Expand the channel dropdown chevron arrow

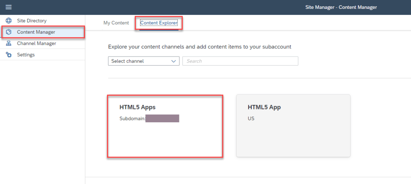click(x=174, y=61)
